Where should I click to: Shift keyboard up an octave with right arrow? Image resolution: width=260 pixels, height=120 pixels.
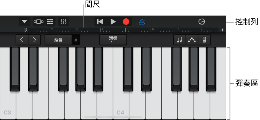click(x=34, y=40)
